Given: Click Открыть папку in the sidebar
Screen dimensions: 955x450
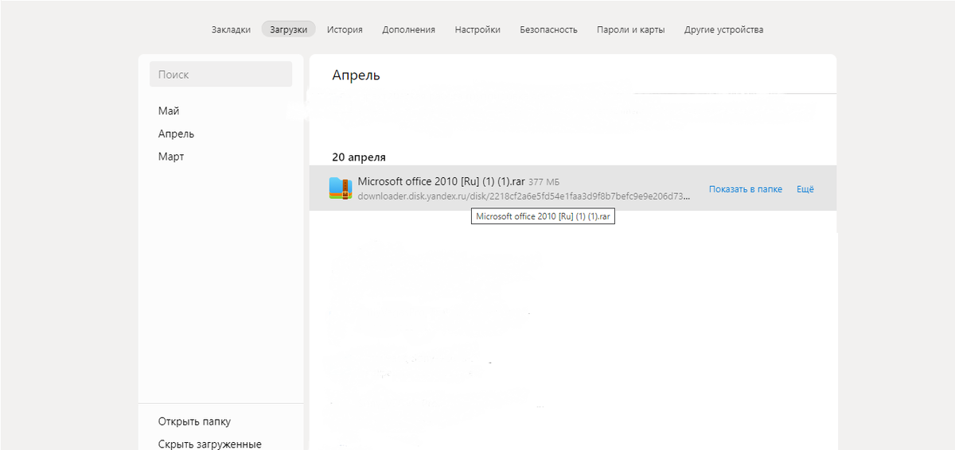Looking at the screenshot, I should coord(194,421).
